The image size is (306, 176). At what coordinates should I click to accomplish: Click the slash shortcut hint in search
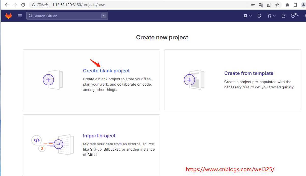[103, 16]
